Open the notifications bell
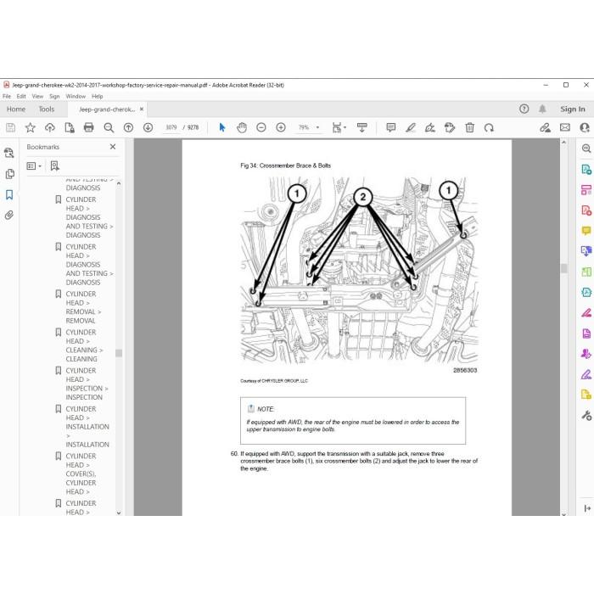The image size is (594, 594). pos(542,109)
